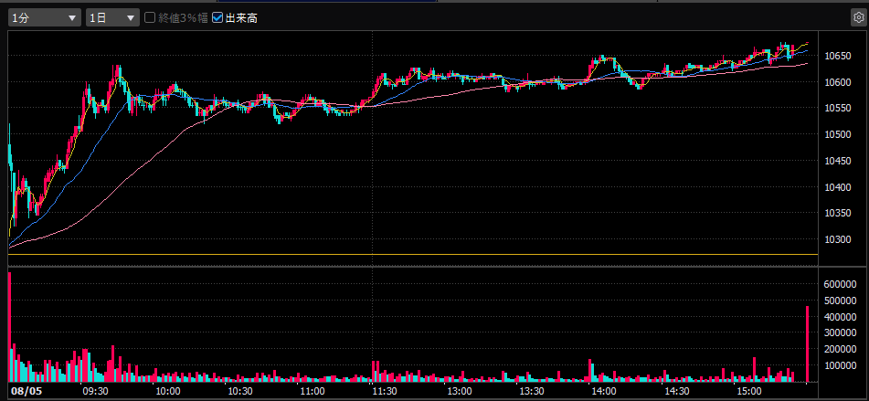Click the 500000 volume axis label

(840, 301)
